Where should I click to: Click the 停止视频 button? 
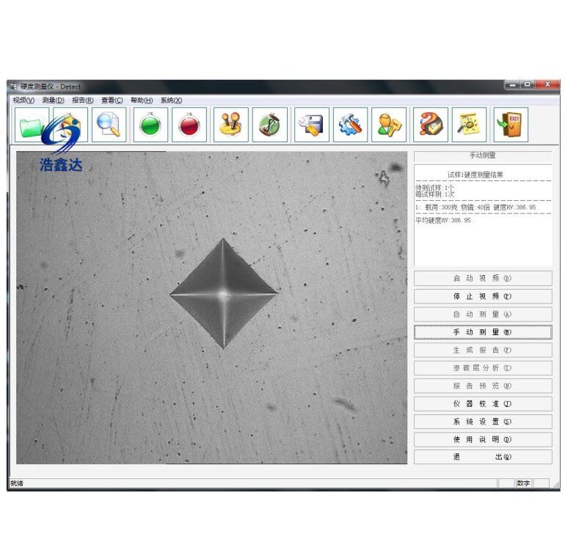(482, 296)
